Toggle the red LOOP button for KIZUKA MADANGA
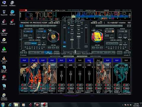Screen dimensions: 142x107 [71, 85]
